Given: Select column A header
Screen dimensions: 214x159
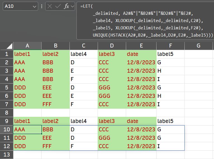Looking at the screenshot, I should (x=27, y=46).
